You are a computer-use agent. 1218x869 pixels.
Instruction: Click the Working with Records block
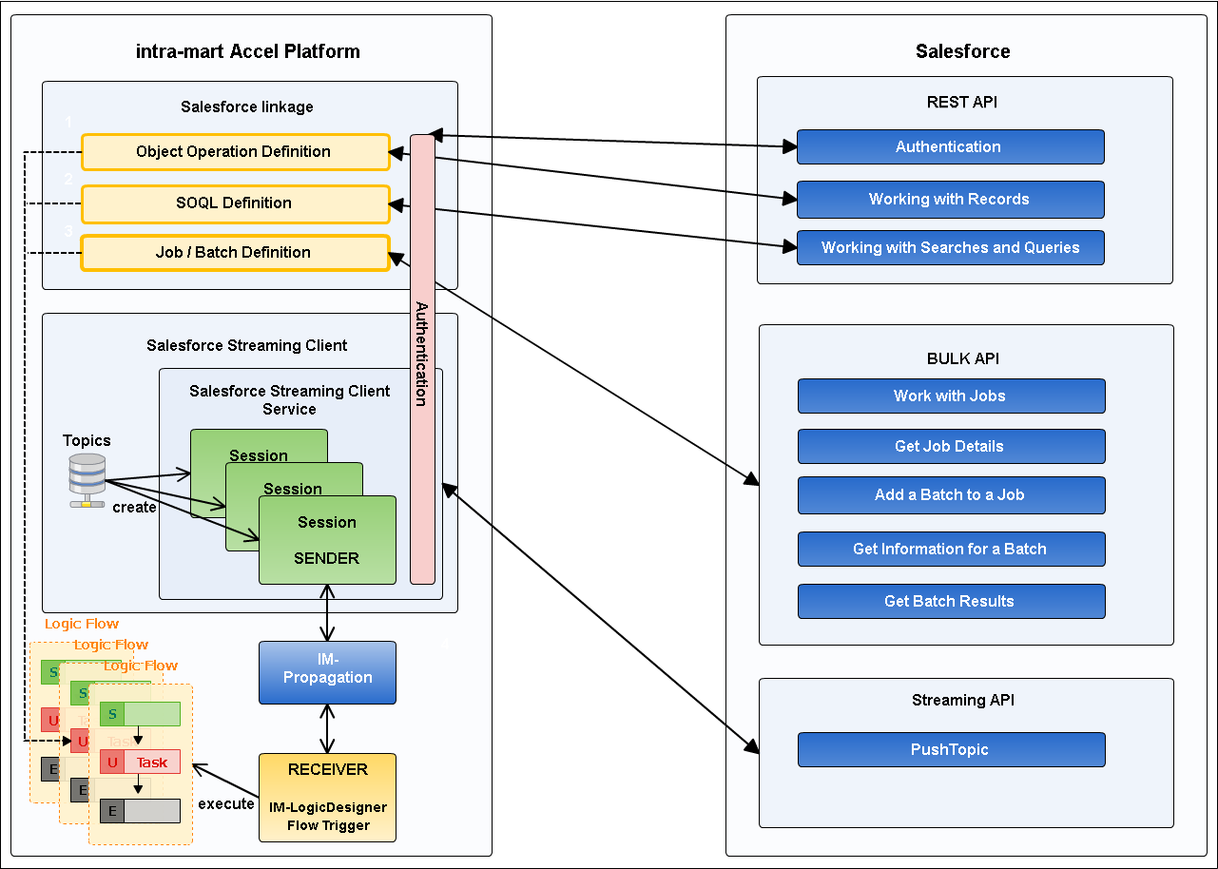tap(950, 199)
